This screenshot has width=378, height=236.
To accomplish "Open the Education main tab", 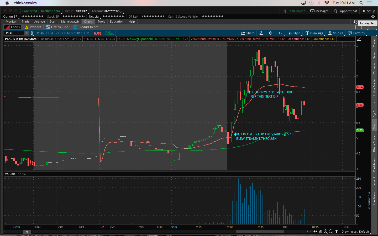I will (117, 22).
